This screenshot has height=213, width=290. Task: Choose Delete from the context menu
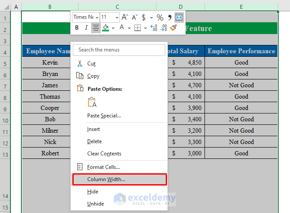coord(119,141)
